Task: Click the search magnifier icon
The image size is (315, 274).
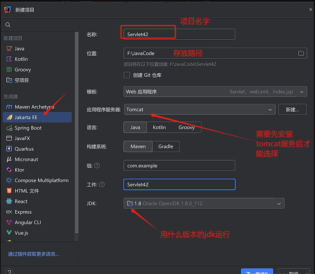Action: pos(8,25)
